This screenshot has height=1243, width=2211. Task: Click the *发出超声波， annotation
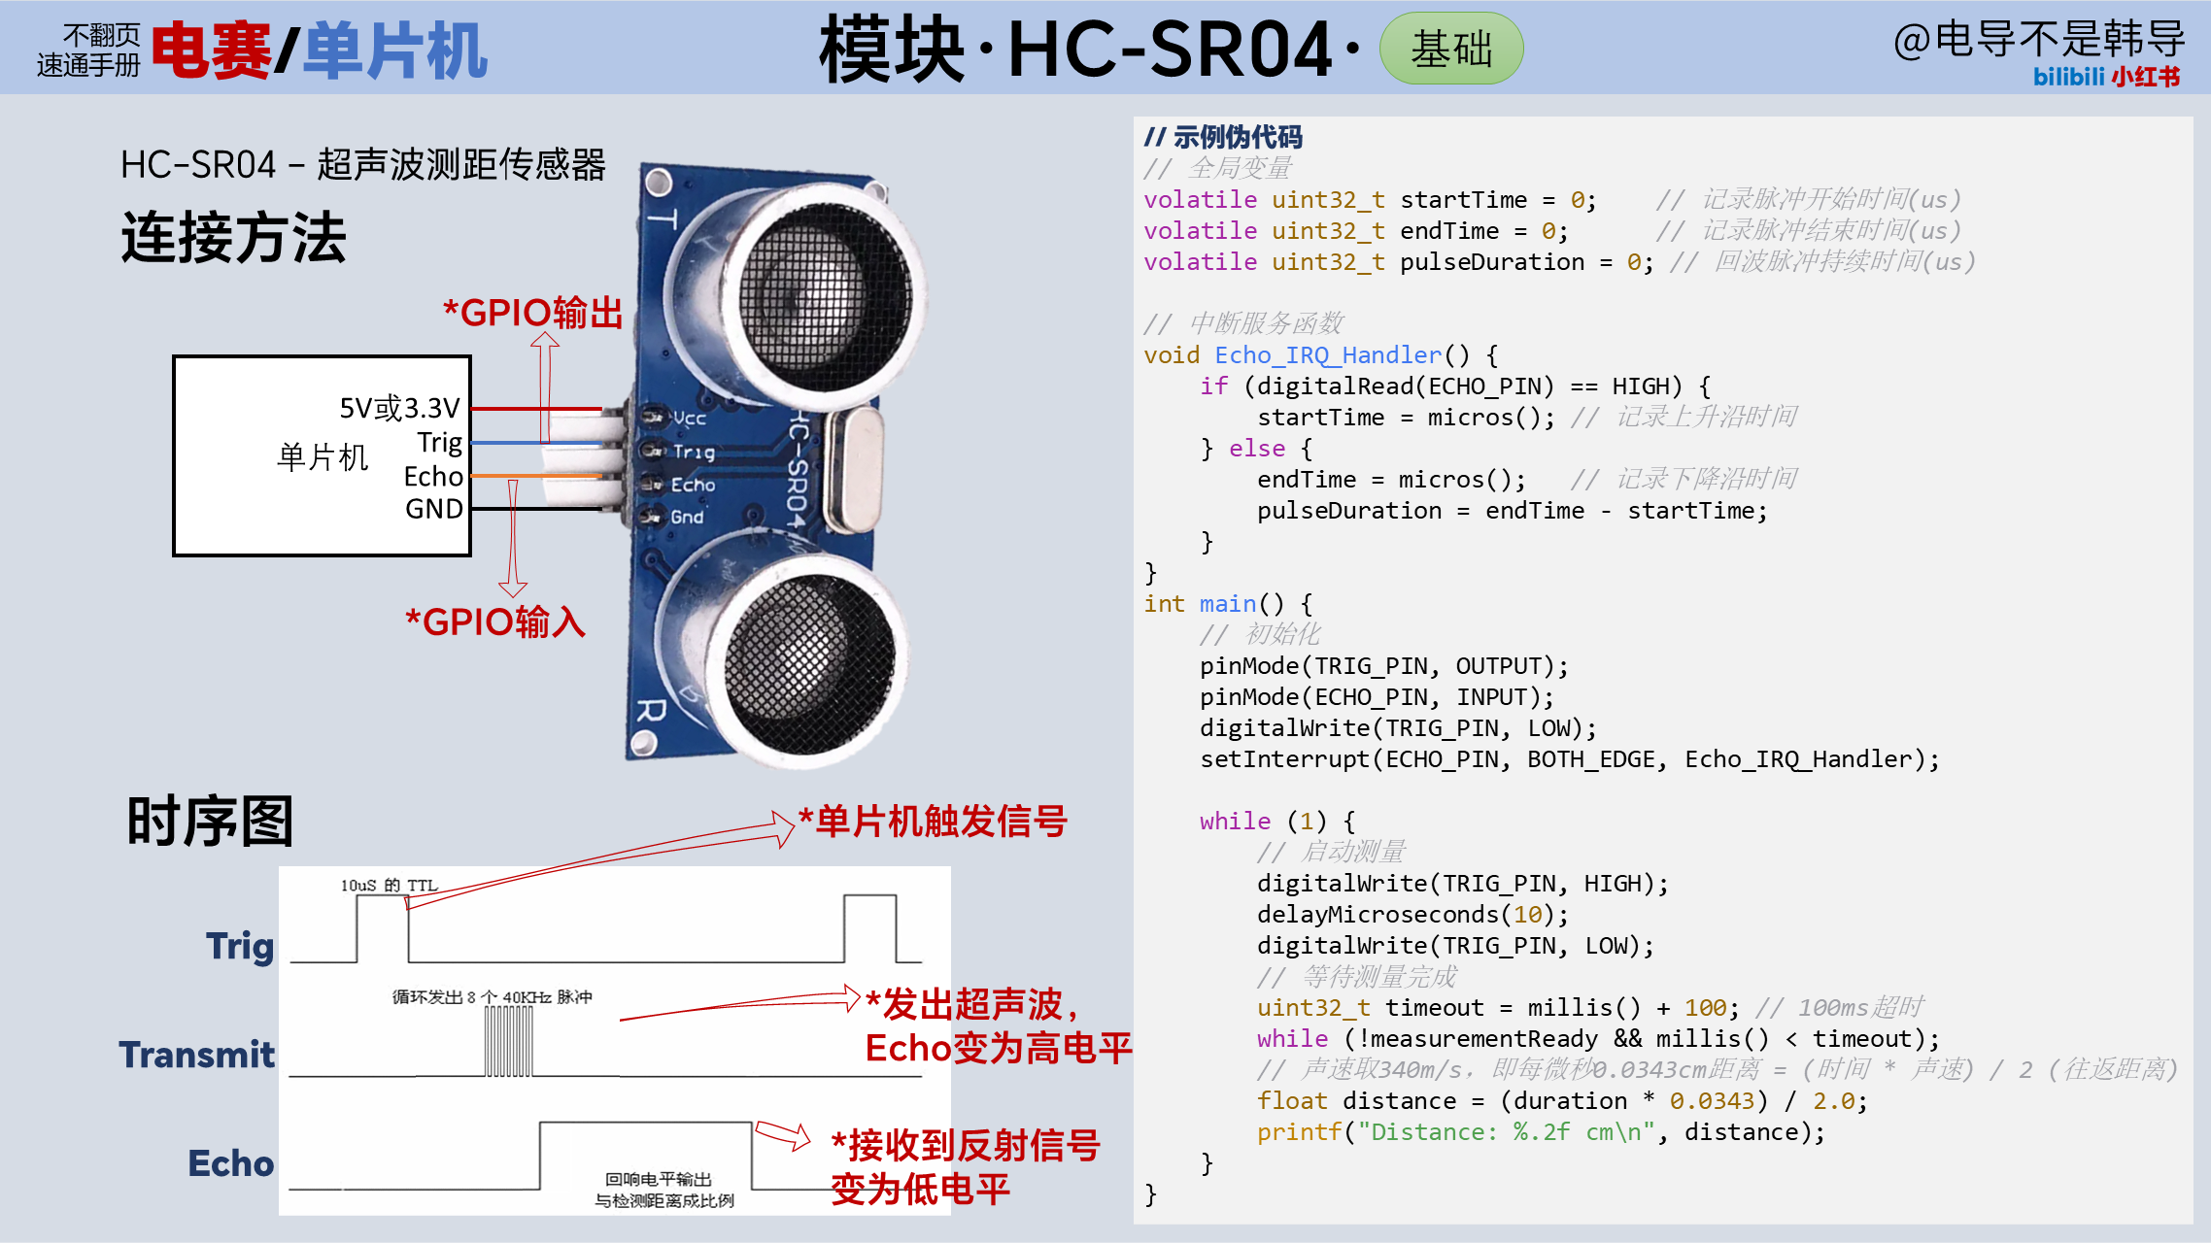(x=972, y=1004)
